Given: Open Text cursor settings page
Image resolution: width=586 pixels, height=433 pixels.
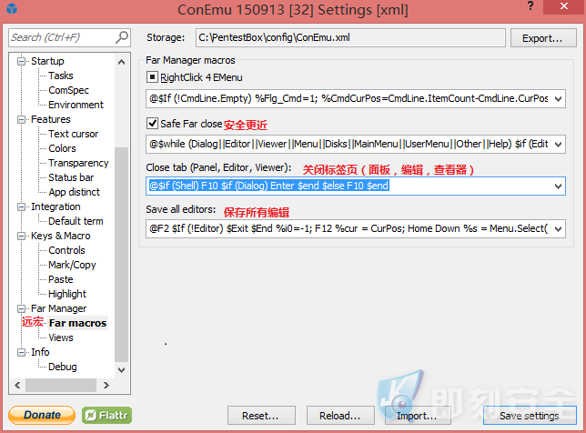Looking at the screenshot, I should (73, 134).
